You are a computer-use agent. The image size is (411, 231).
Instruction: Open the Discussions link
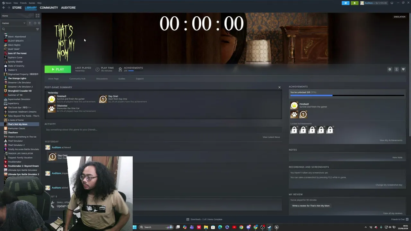pos(102,79)
